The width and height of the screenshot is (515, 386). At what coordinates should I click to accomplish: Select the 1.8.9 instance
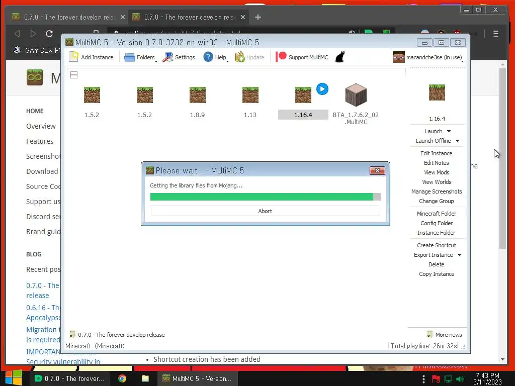click(197, 102)
